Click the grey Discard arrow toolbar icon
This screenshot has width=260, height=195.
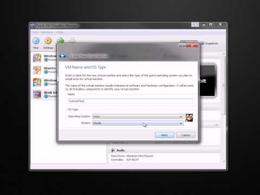tap(72, 40)
